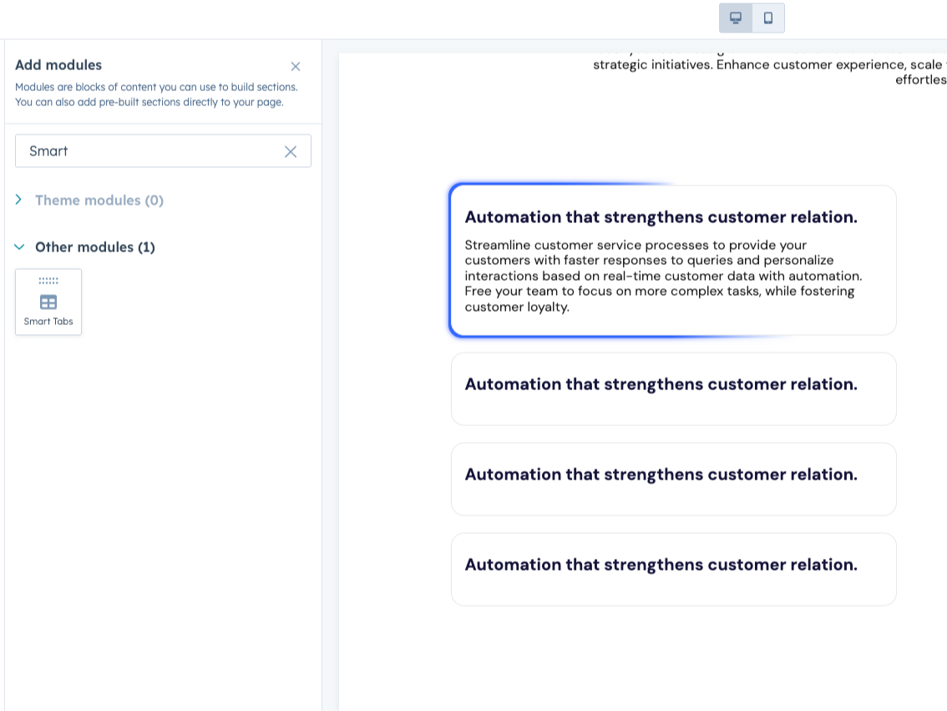This screenshot has width=947, height=711.
Task: Collapse the Other modules section
Action: [x=19, y=246]
